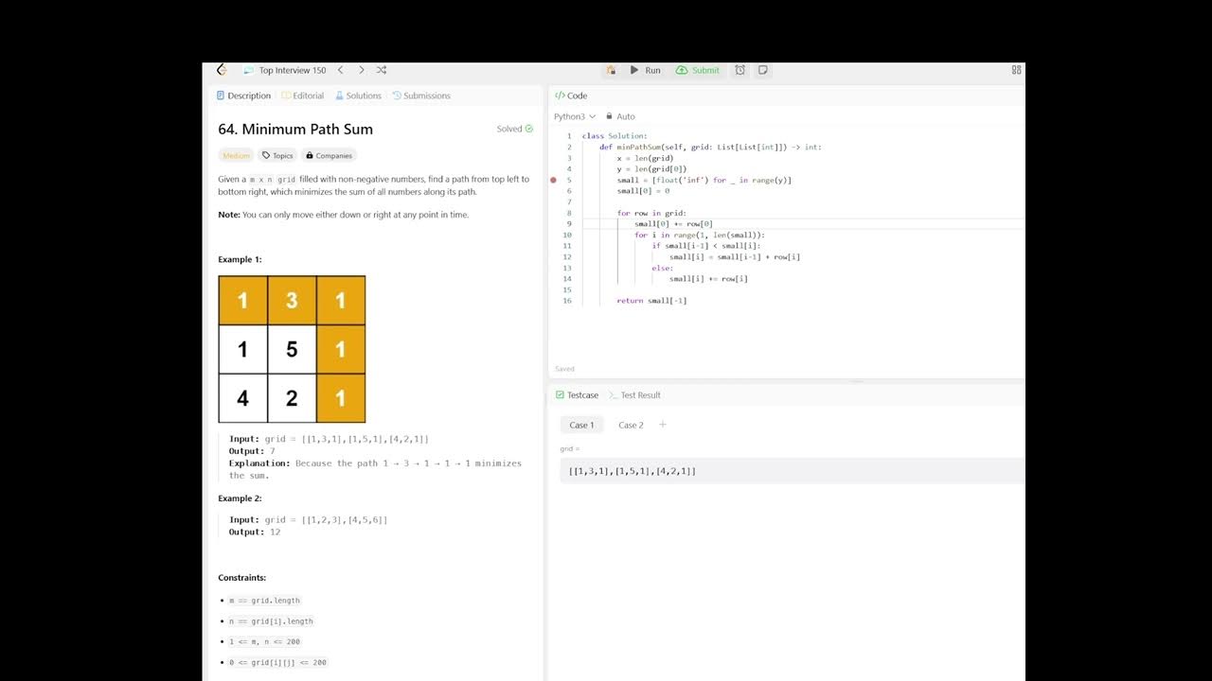The image size is (1212, 681).
Task: Open the Test Result tab
Action: tap(634, 395)
